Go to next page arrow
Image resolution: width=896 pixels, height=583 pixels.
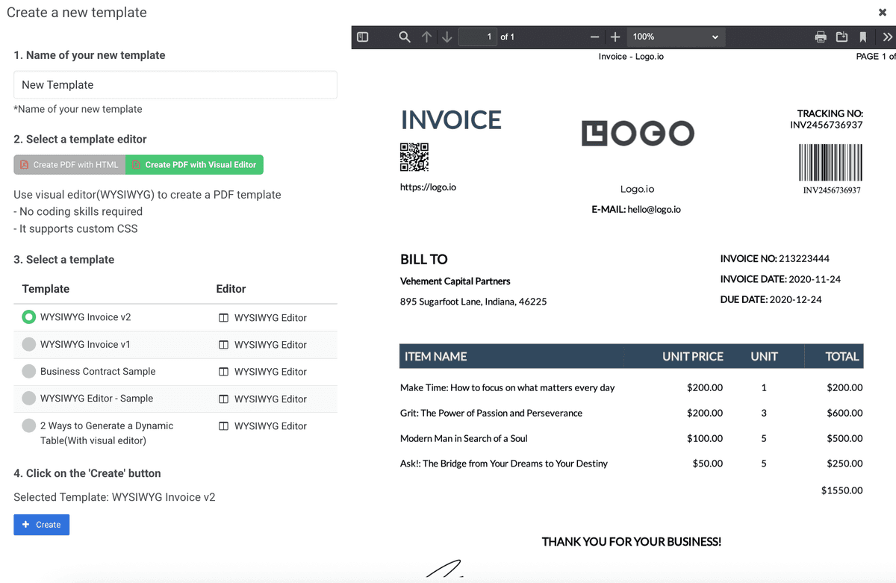(x=447, y=37)
